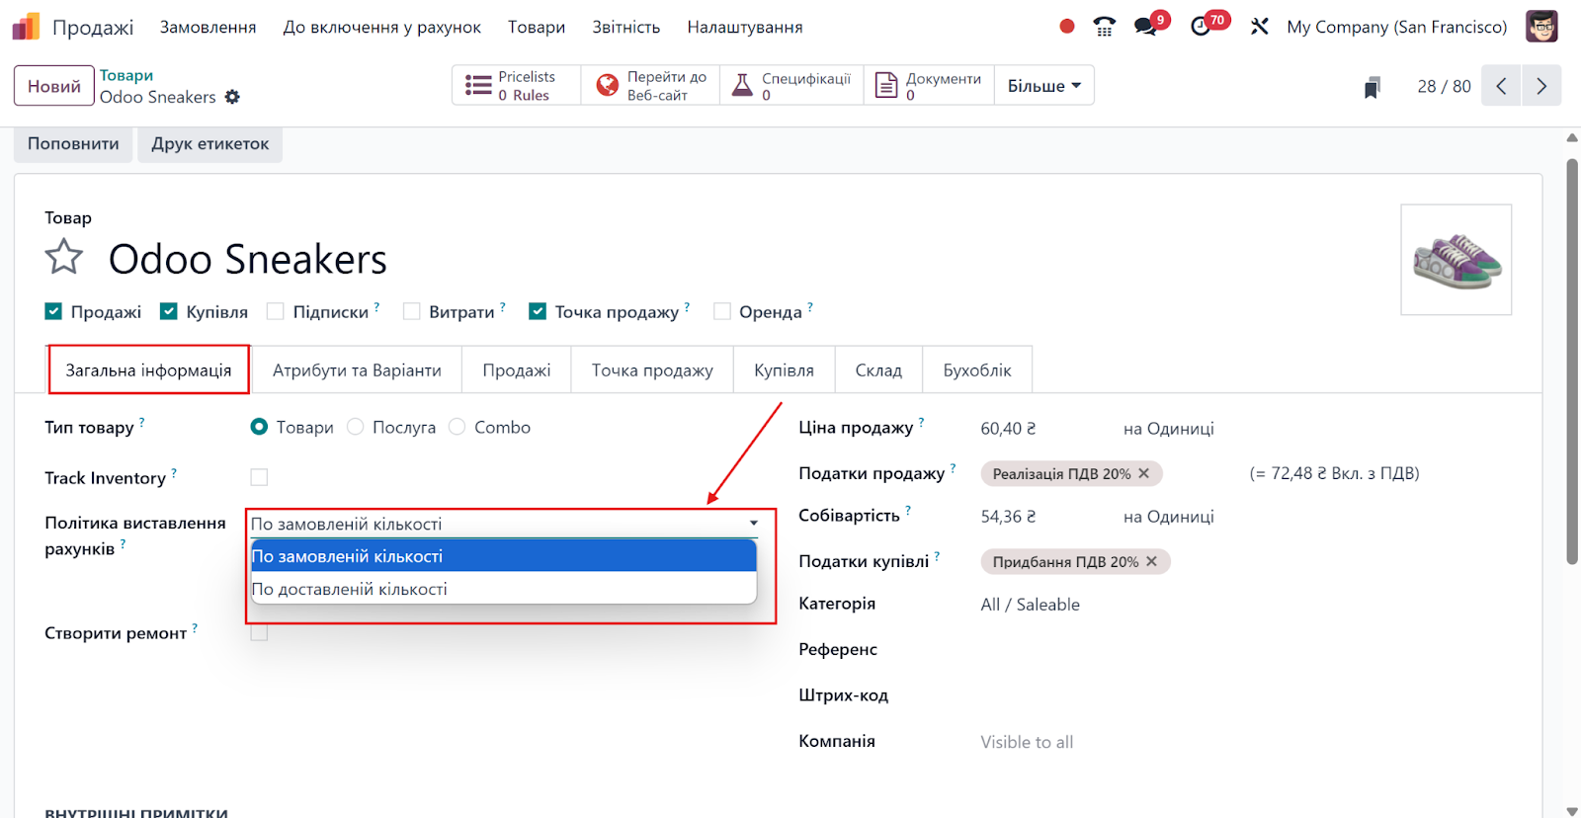The height and width of the screenshot is (818, 1581).
Task: Open the Pricelists Rules stat button
Action: point(517,86)
